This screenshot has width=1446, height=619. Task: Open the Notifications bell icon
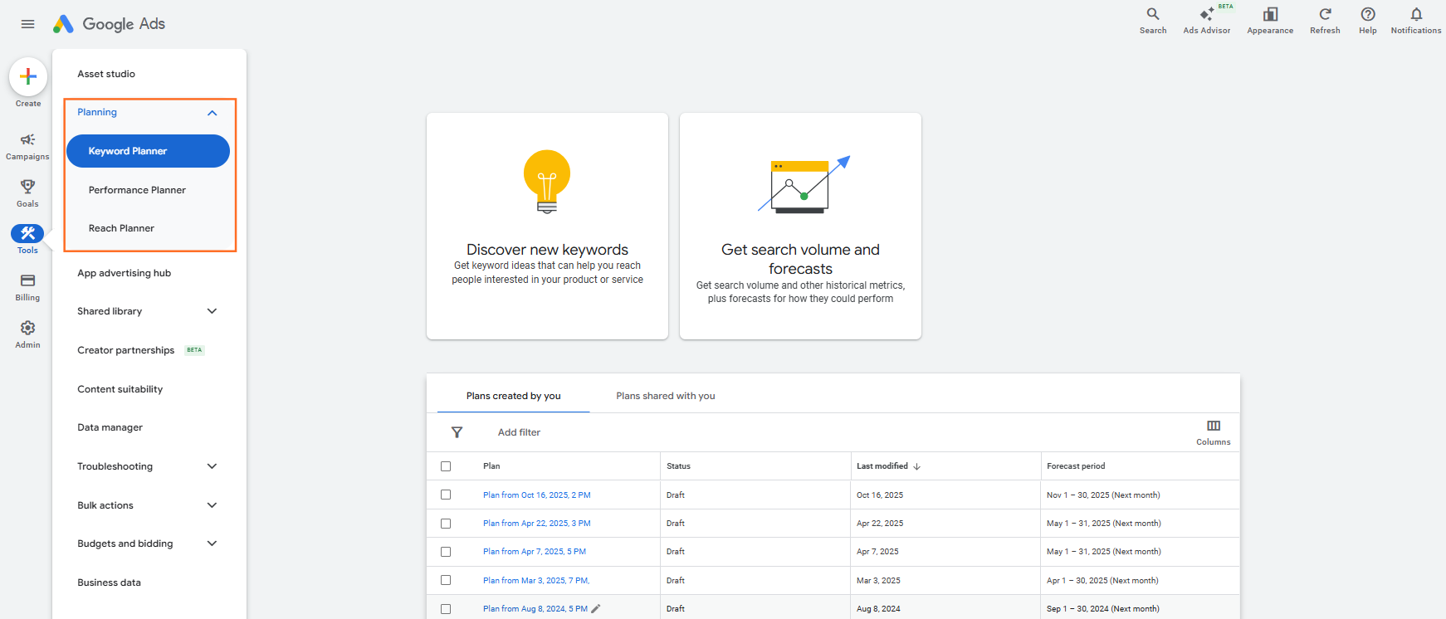coord(1416,14)
